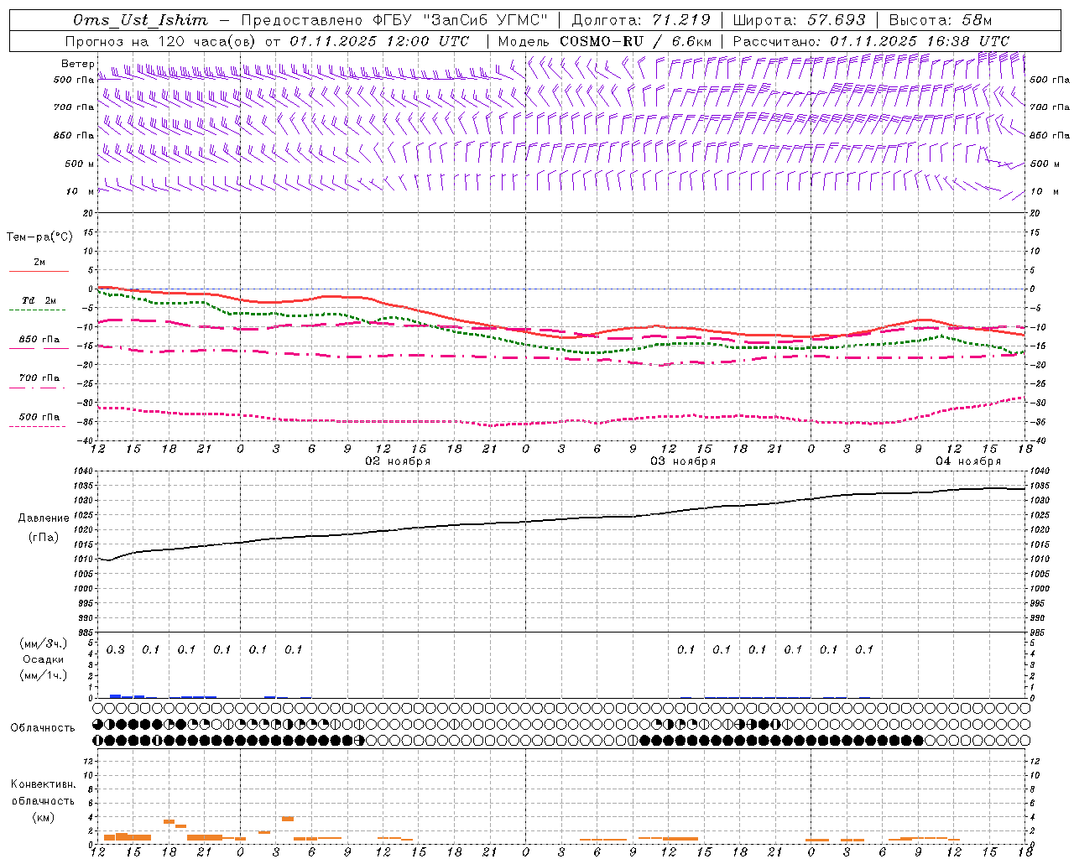Click the forecast start time 12:00 UTC
This screenshot has height=859, width=1074.
point(425,41)
